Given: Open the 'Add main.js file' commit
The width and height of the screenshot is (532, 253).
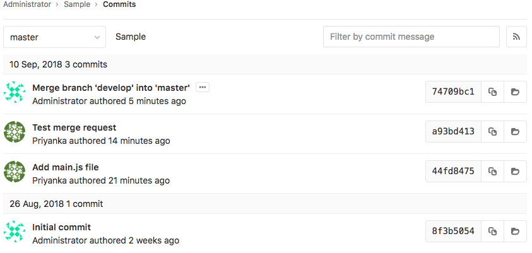Looking at the screenshot, I should (66, 168).
